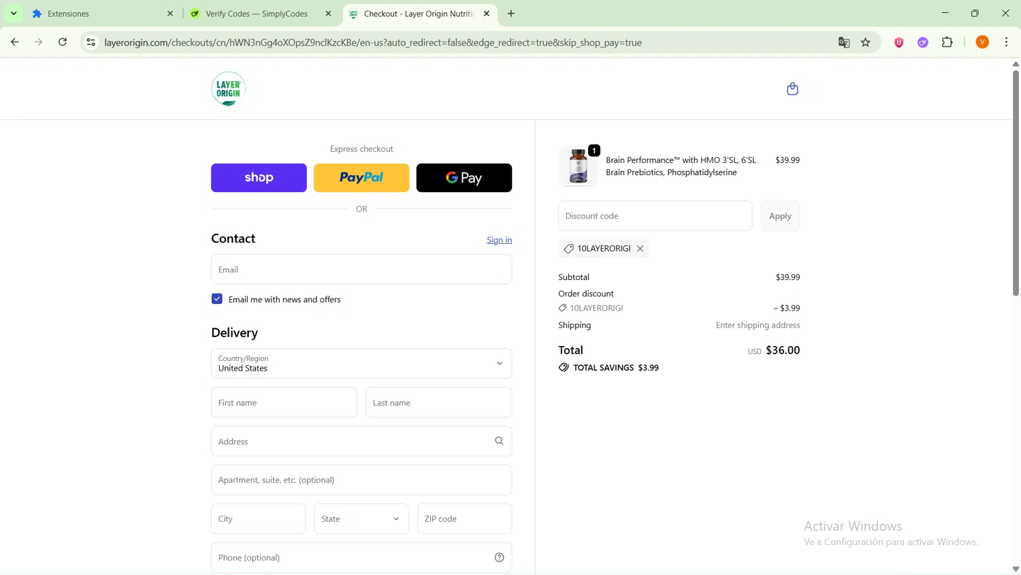Screen dimensions: 1021x575
Task: Close the Extensiones tab
Action: (x=170, y=14)
